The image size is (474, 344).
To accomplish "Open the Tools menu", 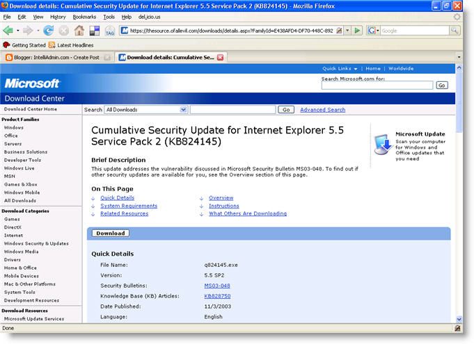I will point(109,17).
